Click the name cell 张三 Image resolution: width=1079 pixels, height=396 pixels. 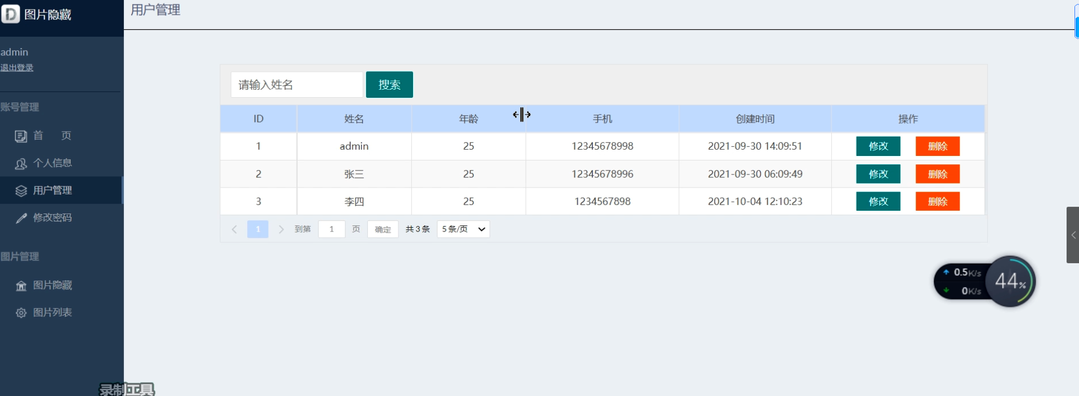point(354,174)
